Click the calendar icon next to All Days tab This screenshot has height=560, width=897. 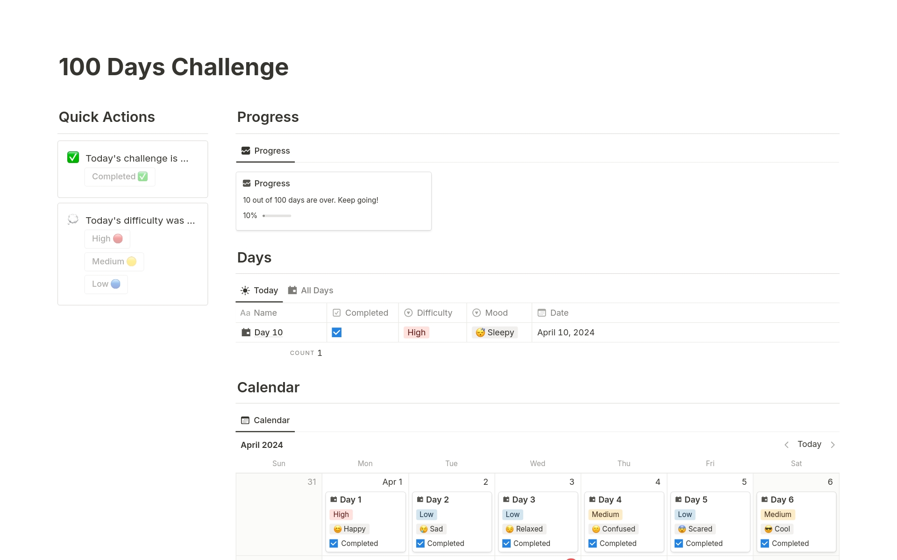293,291
